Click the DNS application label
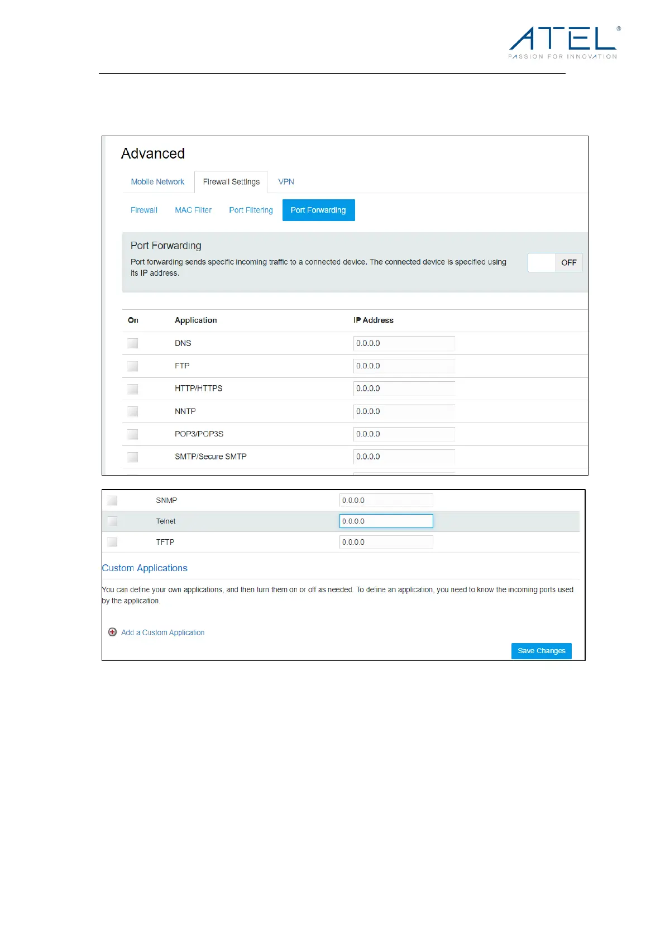Viewport: 665px width, 940px height. click(183, 343)
